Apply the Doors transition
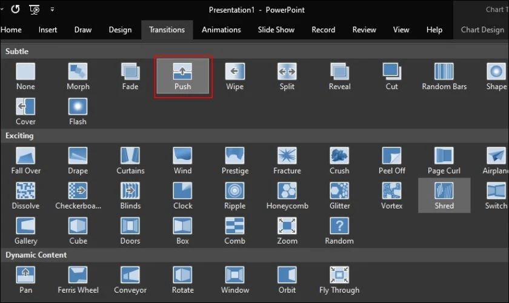The height and width of the screenshot is (303, 509). click(130, 230)
